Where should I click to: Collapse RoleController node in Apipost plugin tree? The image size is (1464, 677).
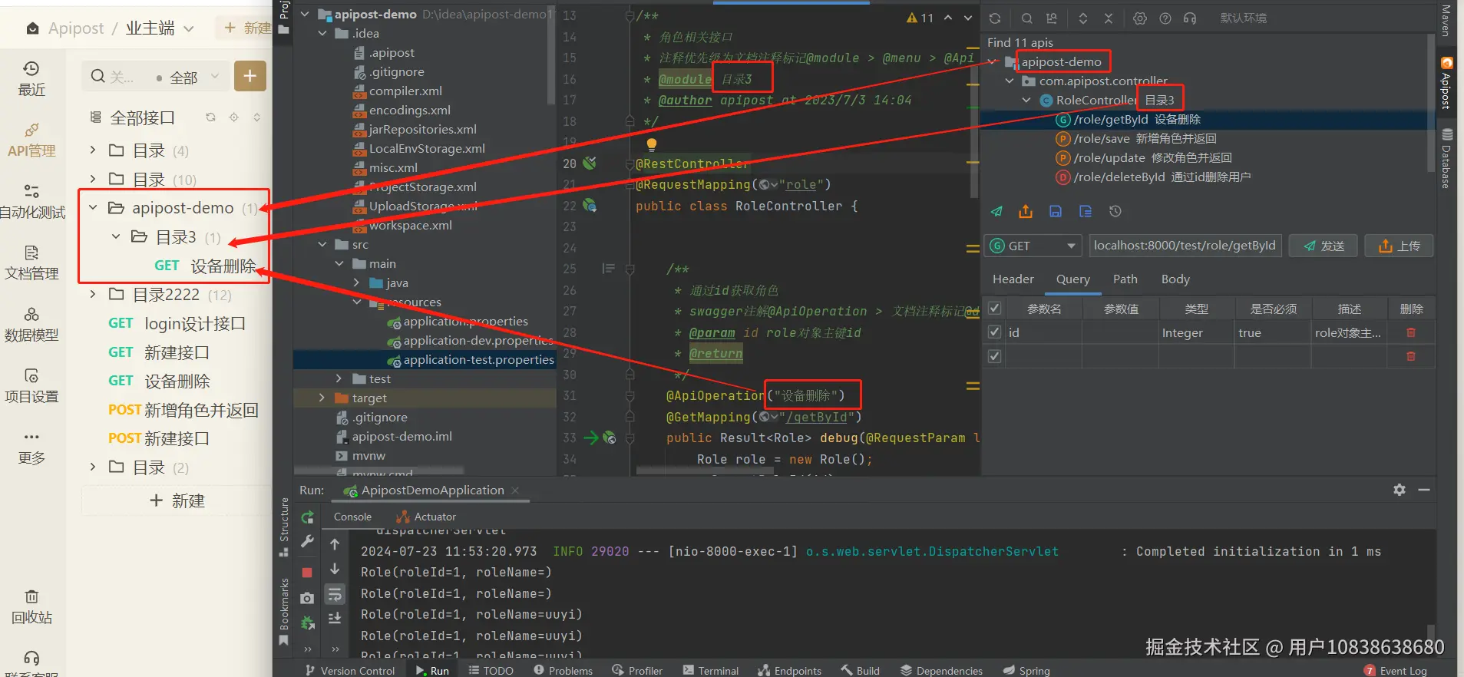pyautogui.click(x=1026, y=101)
